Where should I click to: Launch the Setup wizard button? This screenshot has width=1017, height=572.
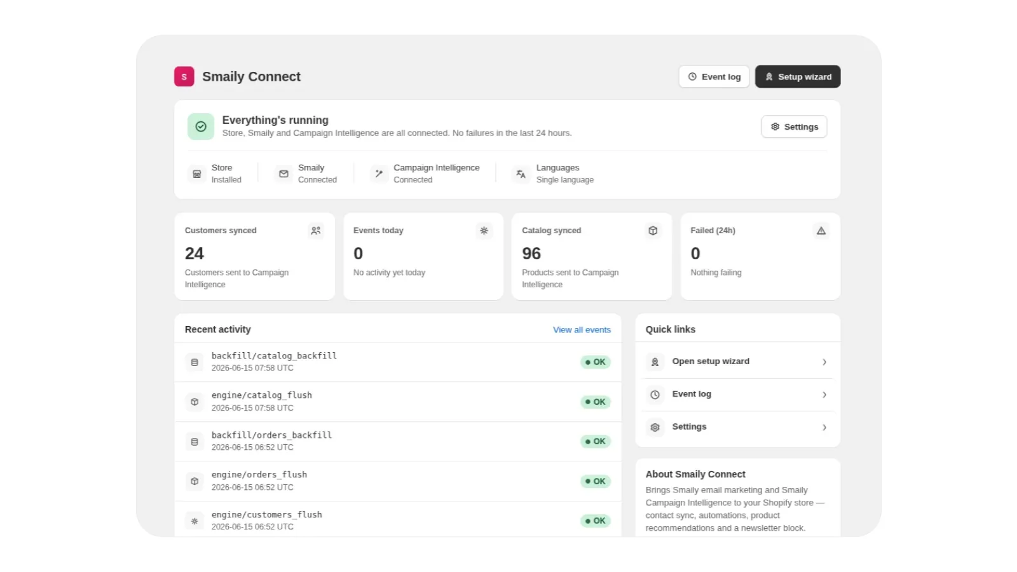click(x=798, y=76)
